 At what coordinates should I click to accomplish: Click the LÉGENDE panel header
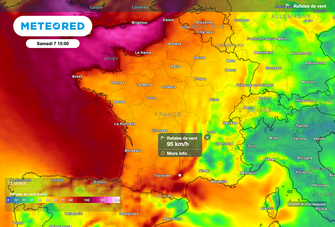click(18, 183)
